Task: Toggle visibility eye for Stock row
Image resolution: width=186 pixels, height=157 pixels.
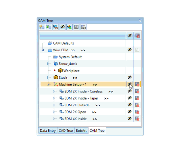Action: pyautogui.click(x=130, y=77)
